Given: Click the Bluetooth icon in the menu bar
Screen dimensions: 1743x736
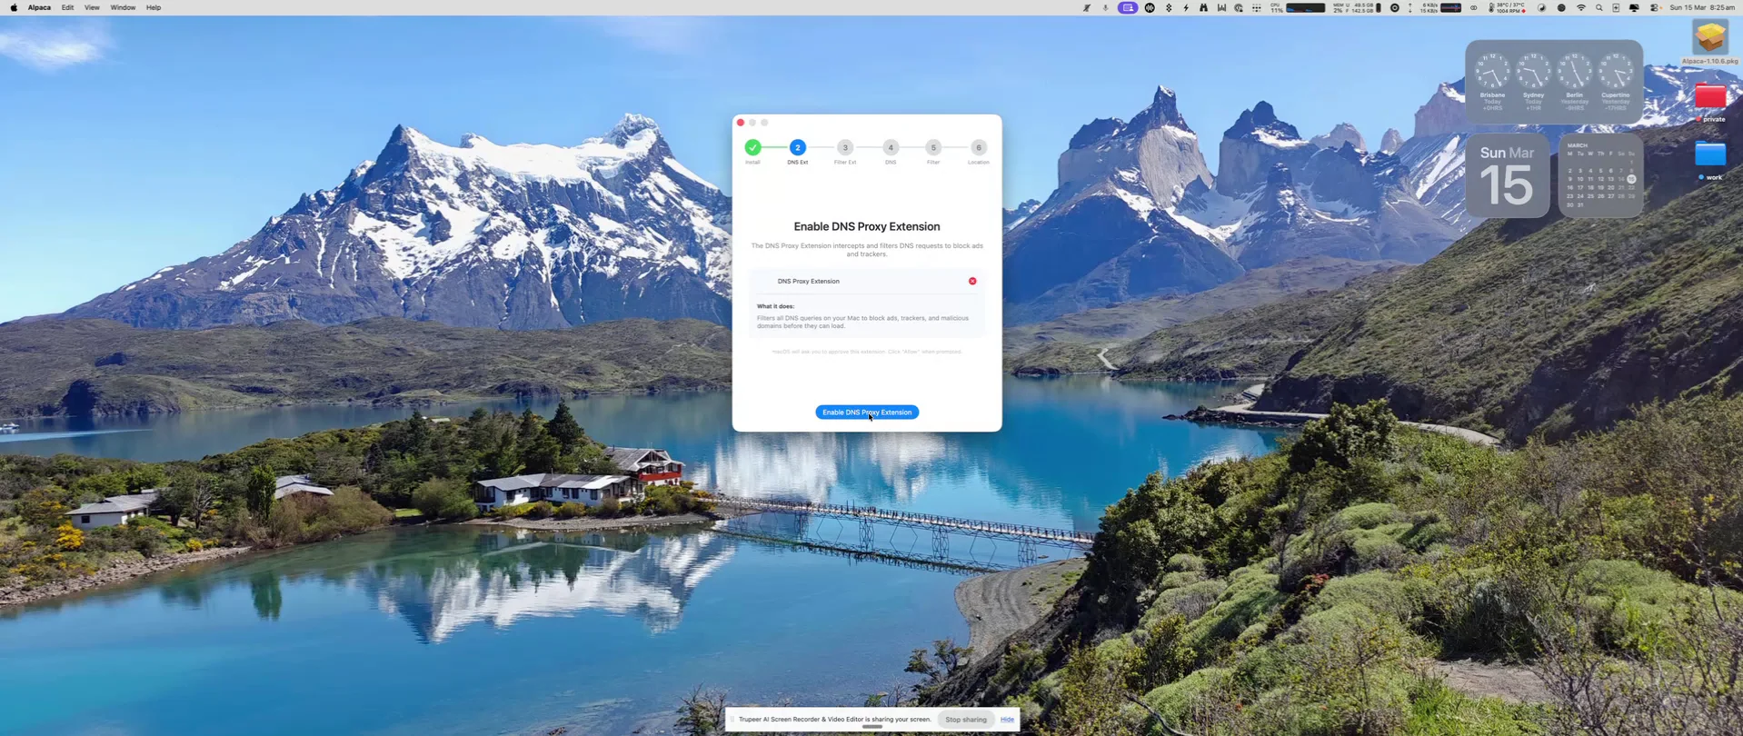Looking at the screenshot, I should point(1169,7).
